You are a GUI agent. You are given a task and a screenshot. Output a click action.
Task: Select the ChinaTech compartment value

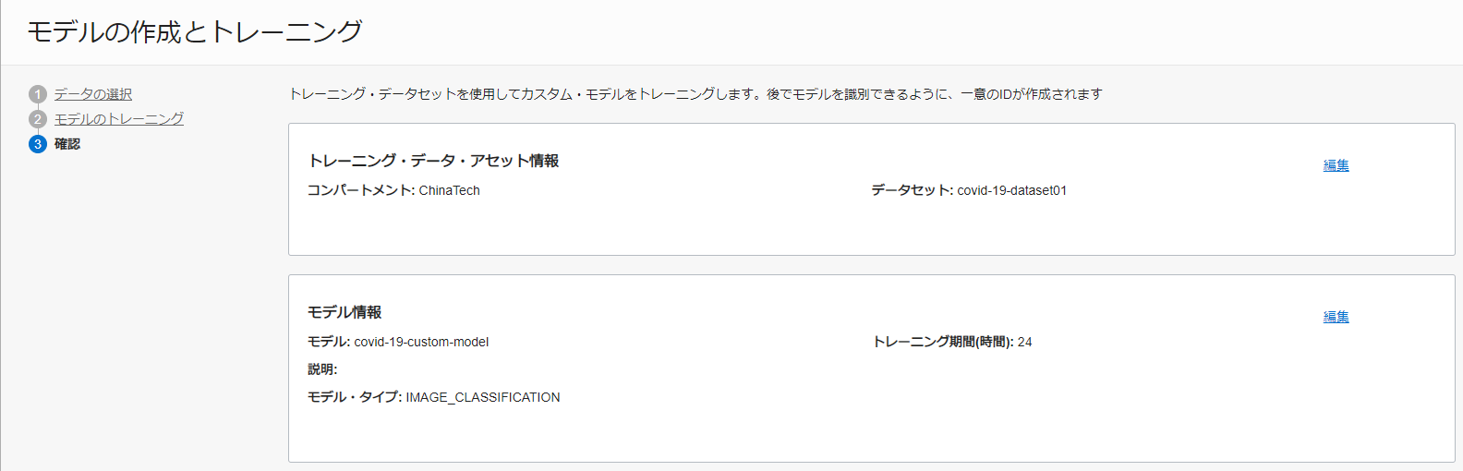pyautogui.click(x=450, y=190)
